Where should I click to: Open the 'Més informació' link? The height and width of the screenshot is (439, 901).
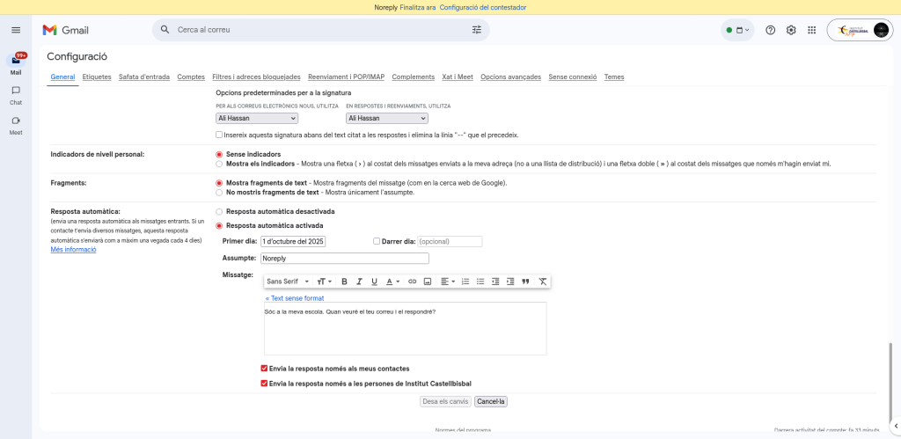[73, 250]
